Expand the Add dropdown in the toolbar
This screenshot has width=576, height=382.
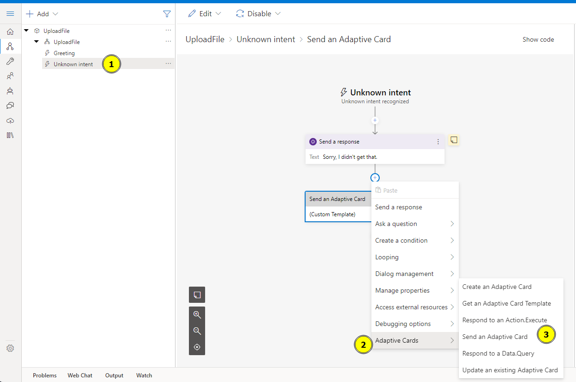(x=42, y=13)
